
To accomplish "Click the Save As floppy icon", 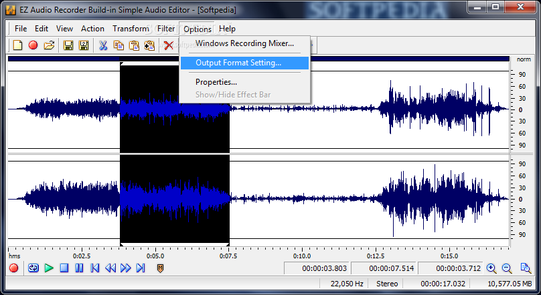I will coord(84,45).
